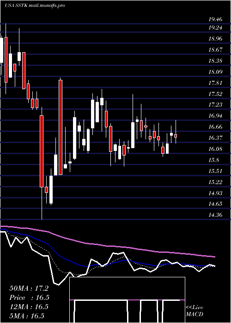Click the 14.36 price level label

[215, 215]
